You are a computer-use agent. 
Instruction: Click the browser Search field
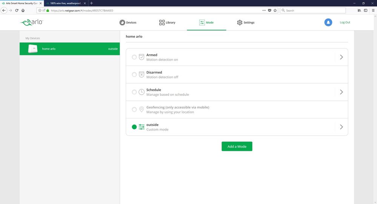pos(313,10)
